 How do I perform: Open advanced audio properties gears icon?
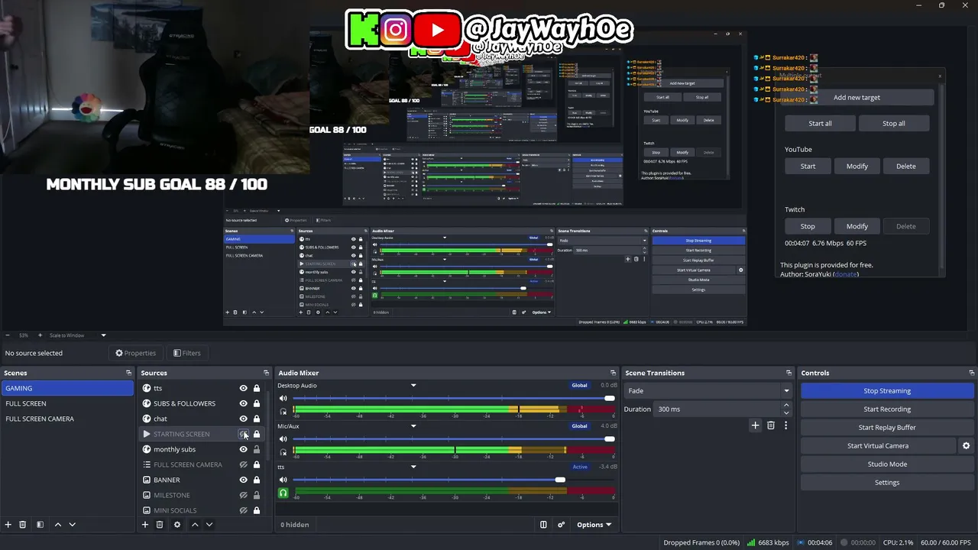pos(562,525)
